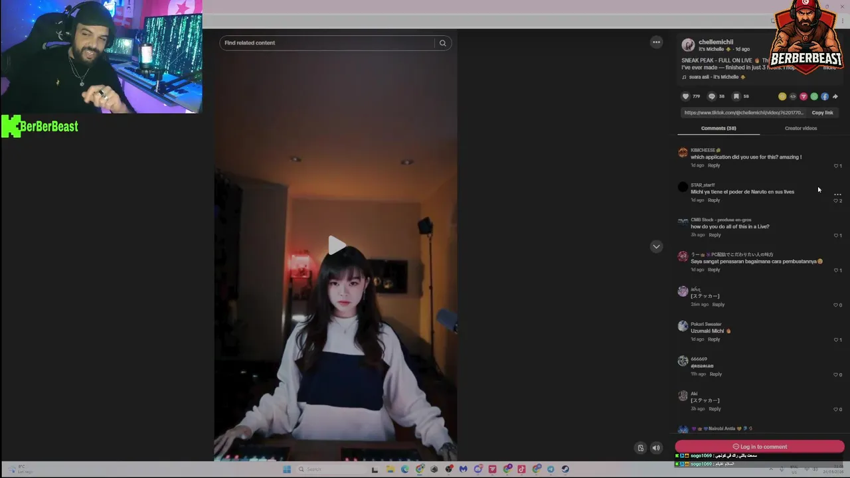Like KIMCHEESE's comment
850x478 pixels.
(837, 165)
